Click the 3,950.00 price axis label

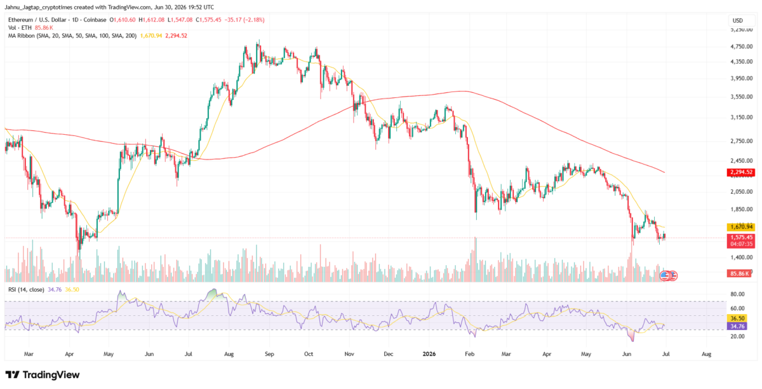click(x=741, y=79)
